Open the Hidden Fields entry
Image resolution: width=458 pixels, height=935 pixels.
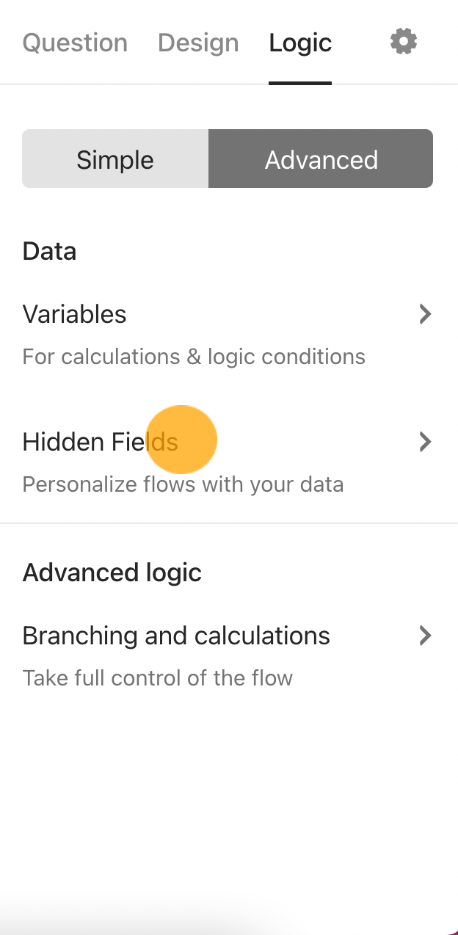[228, 462]
